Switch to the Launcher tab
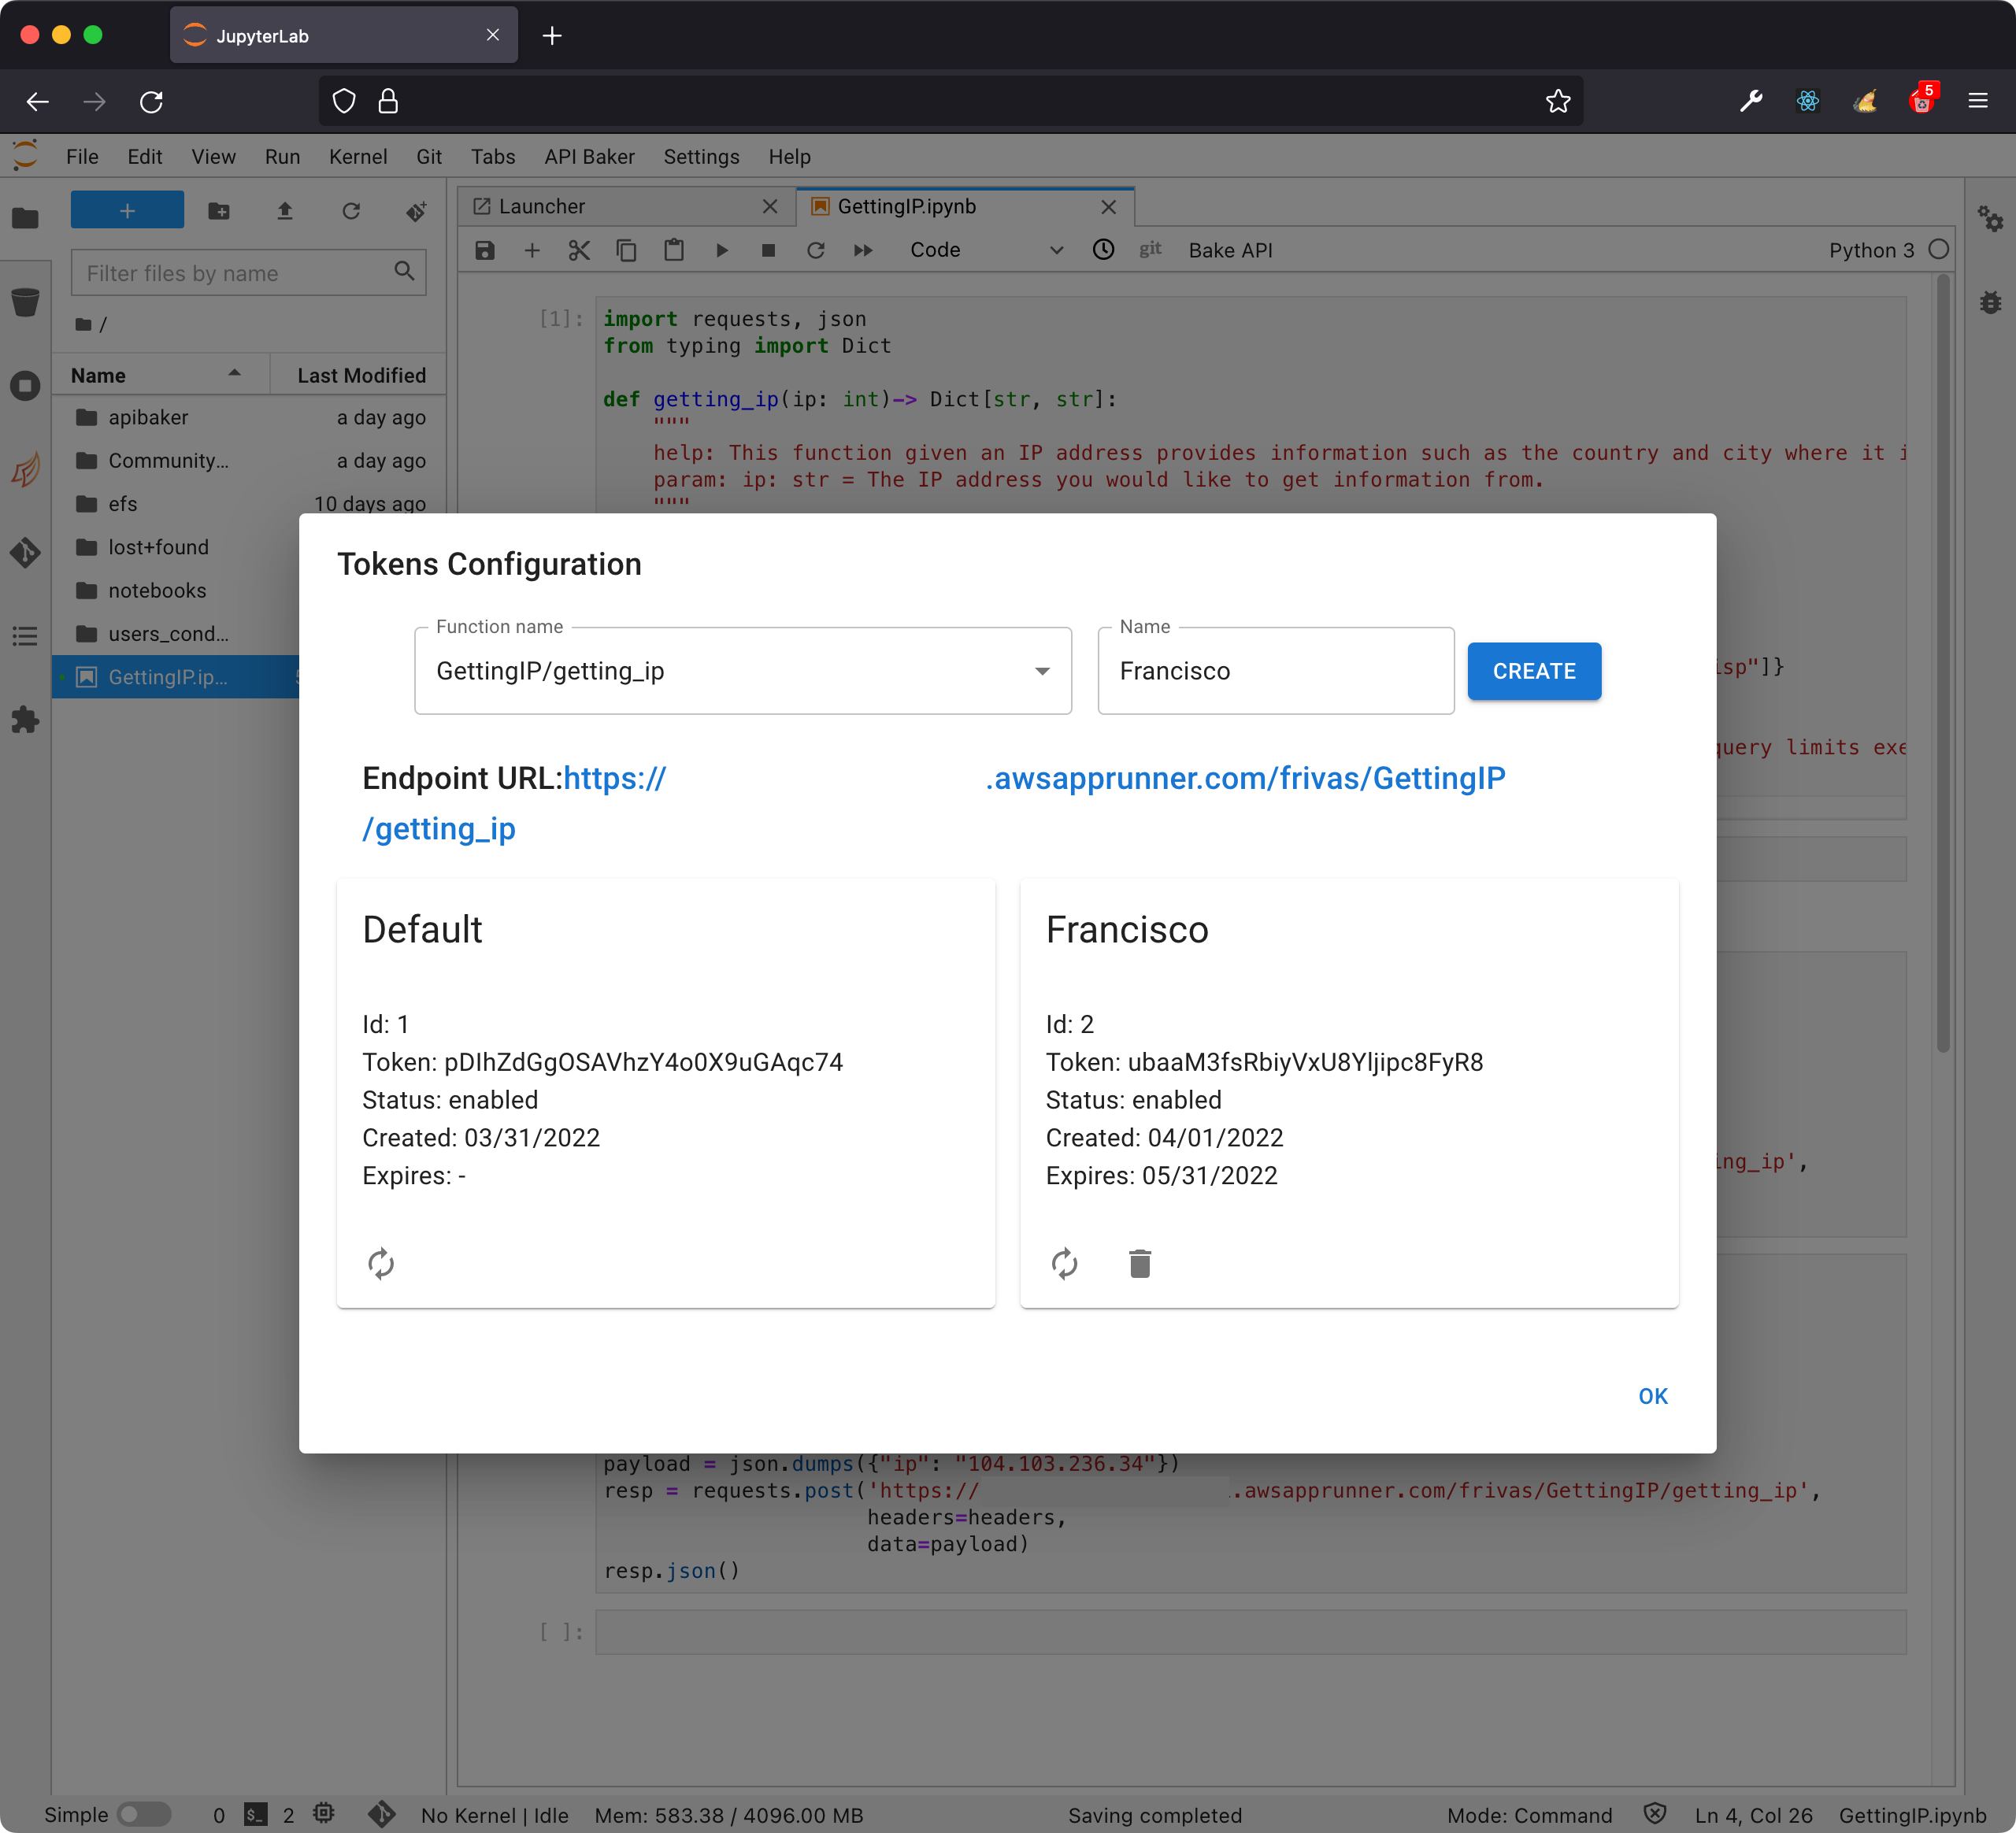Image resolution: width=2016 pixels, height=1833 pixels. [x=542, y=206]
